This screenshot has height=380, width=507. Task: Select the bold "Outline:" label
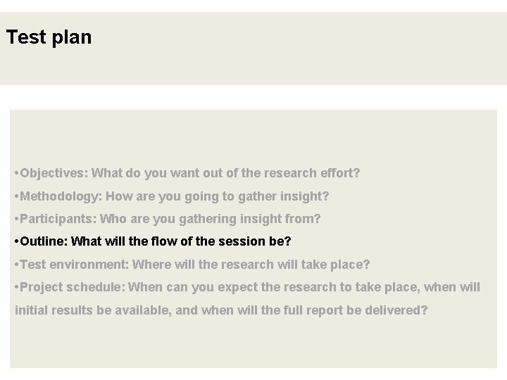tap(44, 241)
